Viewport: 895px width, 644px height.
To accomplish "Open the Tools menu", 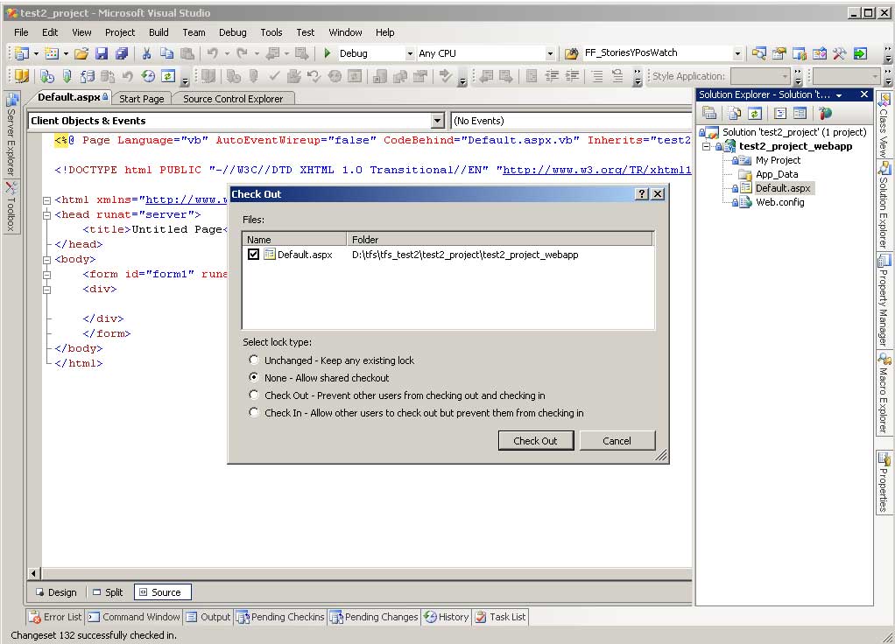I will [271, 32].
